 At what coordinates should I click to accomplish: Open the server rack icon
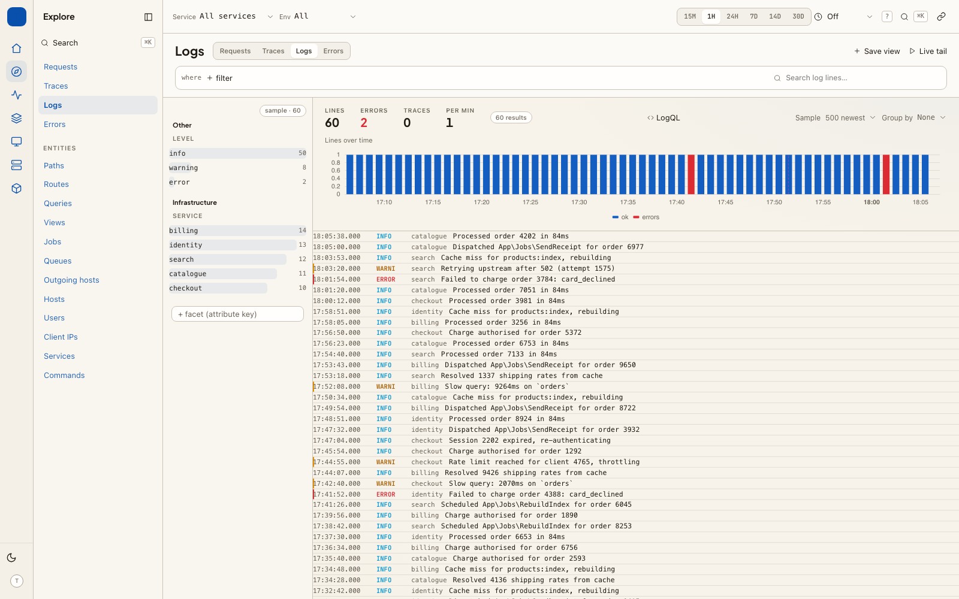(17, 165)
